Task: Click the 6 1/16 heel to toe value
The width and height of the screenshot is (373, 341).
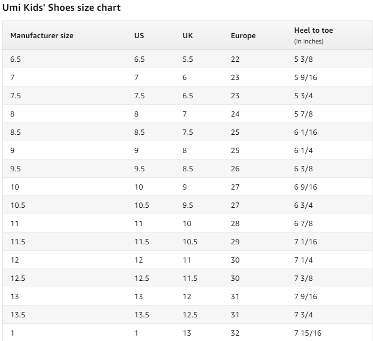Action: pos(305,132)
